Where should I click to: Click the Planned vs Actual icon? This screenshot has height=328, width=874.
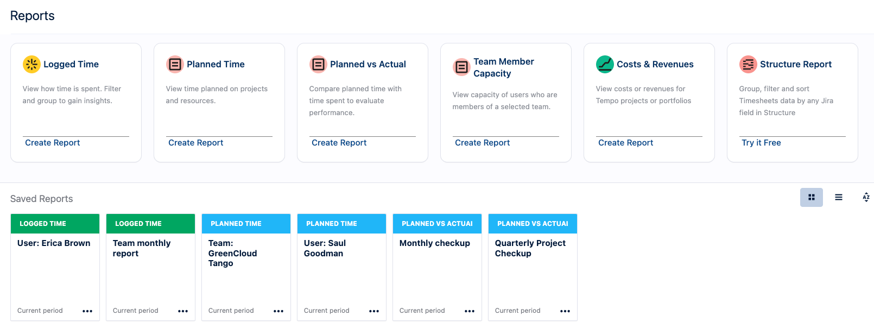click(318, 64)
